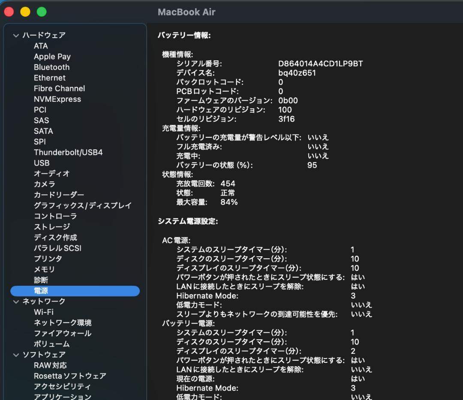The width and height of the screenshot is (463, 400).
Task: Open the 診断 section
Action: [41, 280]
